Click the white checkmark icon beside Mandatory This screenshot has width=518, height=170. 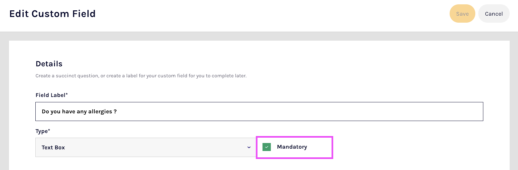pos(267,147)
